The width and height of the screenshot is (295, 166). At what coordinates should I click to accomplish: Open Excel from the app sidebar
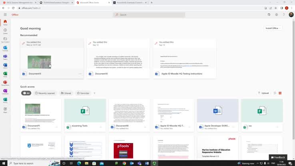5,74
